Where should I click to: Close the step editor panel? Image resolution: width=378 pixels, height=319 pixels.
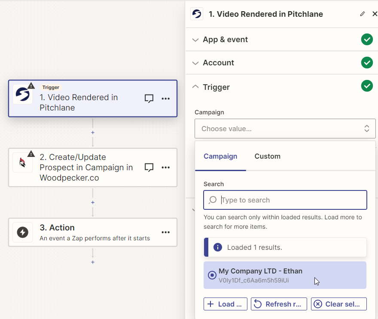375,14
